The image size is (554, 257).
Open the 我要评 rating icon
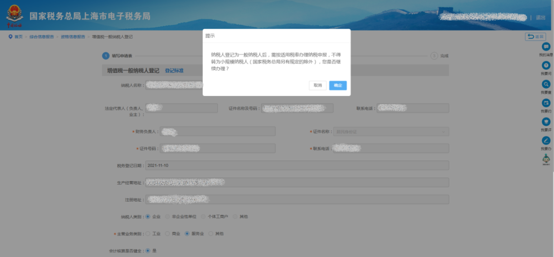point(546,122)
